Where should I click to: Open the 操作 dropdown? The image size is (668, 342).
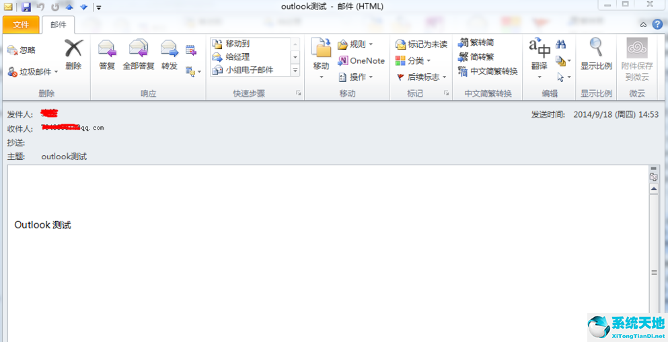[355, 77]
